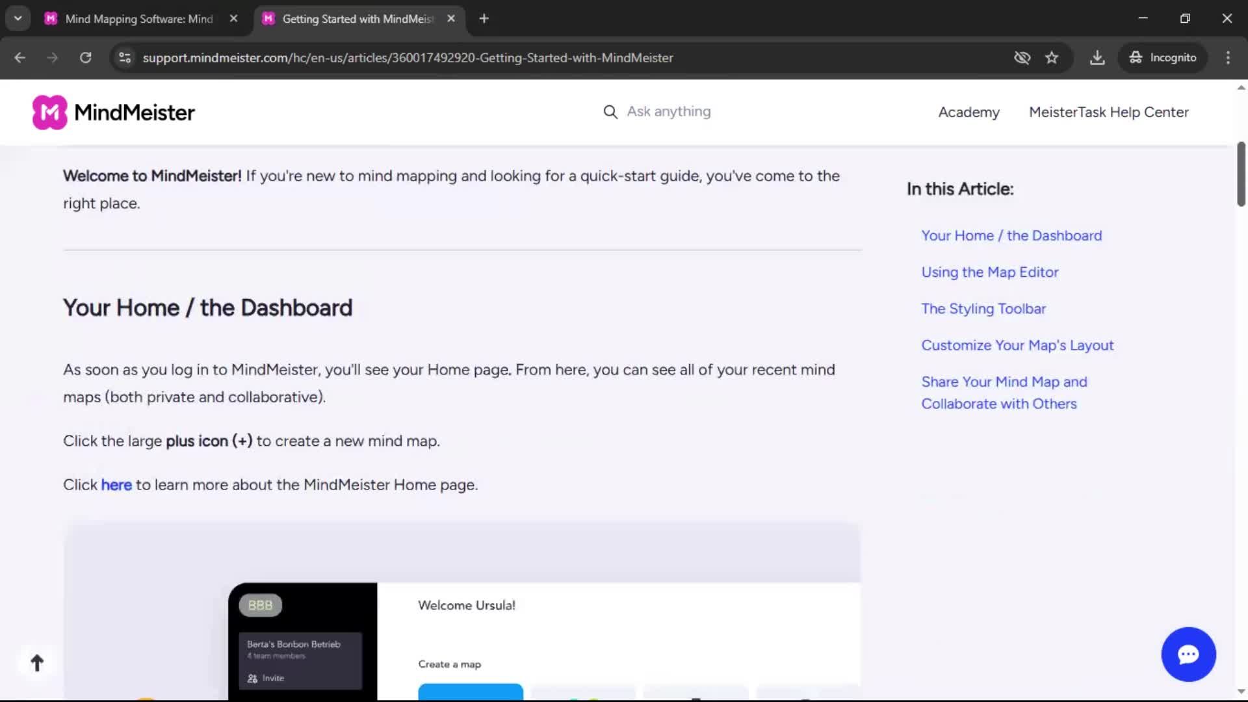Viewport: 1248px width, 702px height.
Task: Minimize the browser window
Action: point(1143,19)
